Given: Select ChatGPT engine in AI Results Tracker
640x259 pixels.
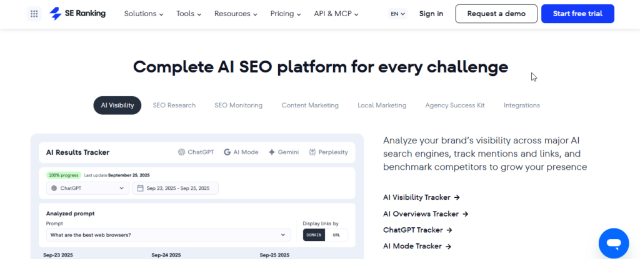Looking at the screenshot, I should [x=196, y=152].
